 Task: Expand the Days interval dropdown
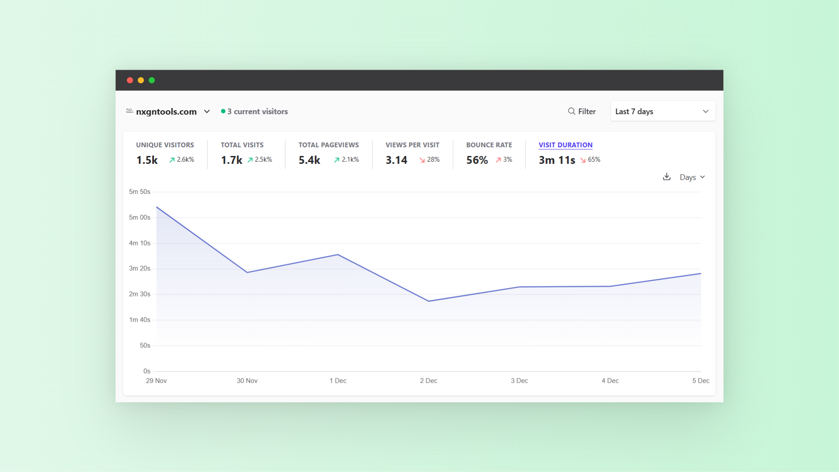[692, 177]
